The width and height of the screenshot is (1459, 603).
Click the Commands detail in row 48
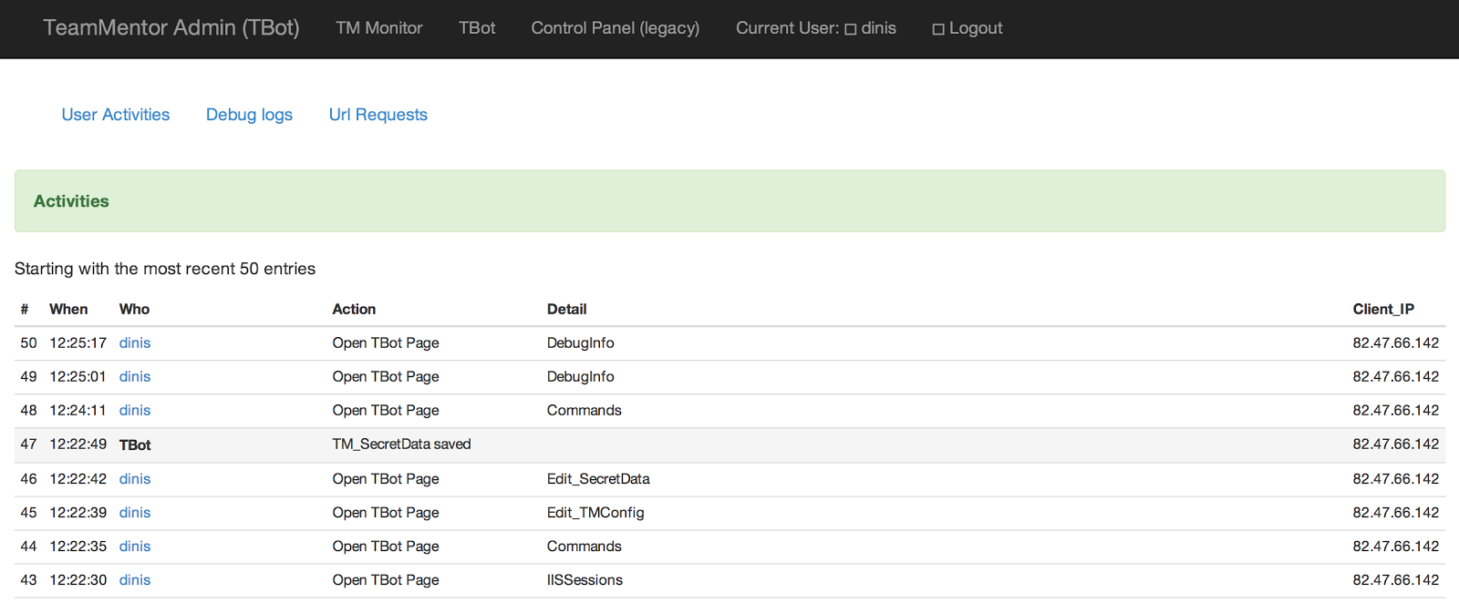(584, 411)
